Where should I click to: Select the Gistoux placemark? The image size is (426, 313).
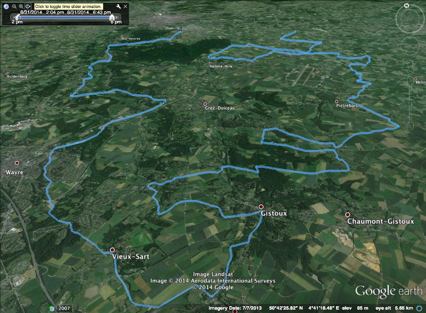pyautogui.click(x=261, y=207)
